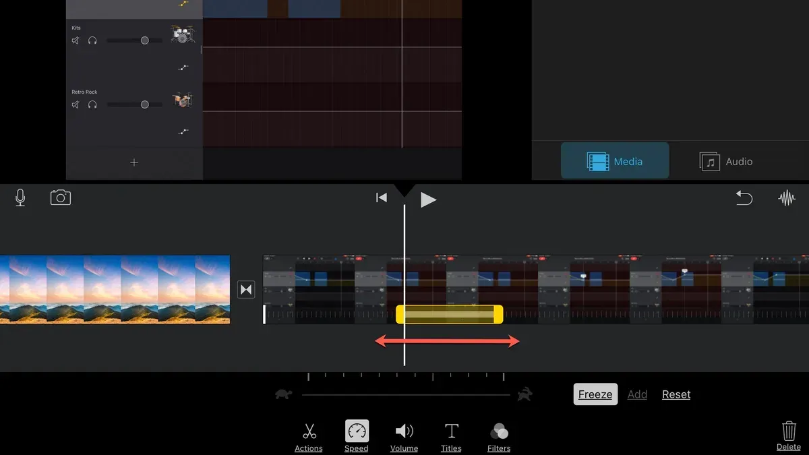Viewport: 809px width, 455px height.
Task: Click the Reset speed button
Action: tap(676, 394)
